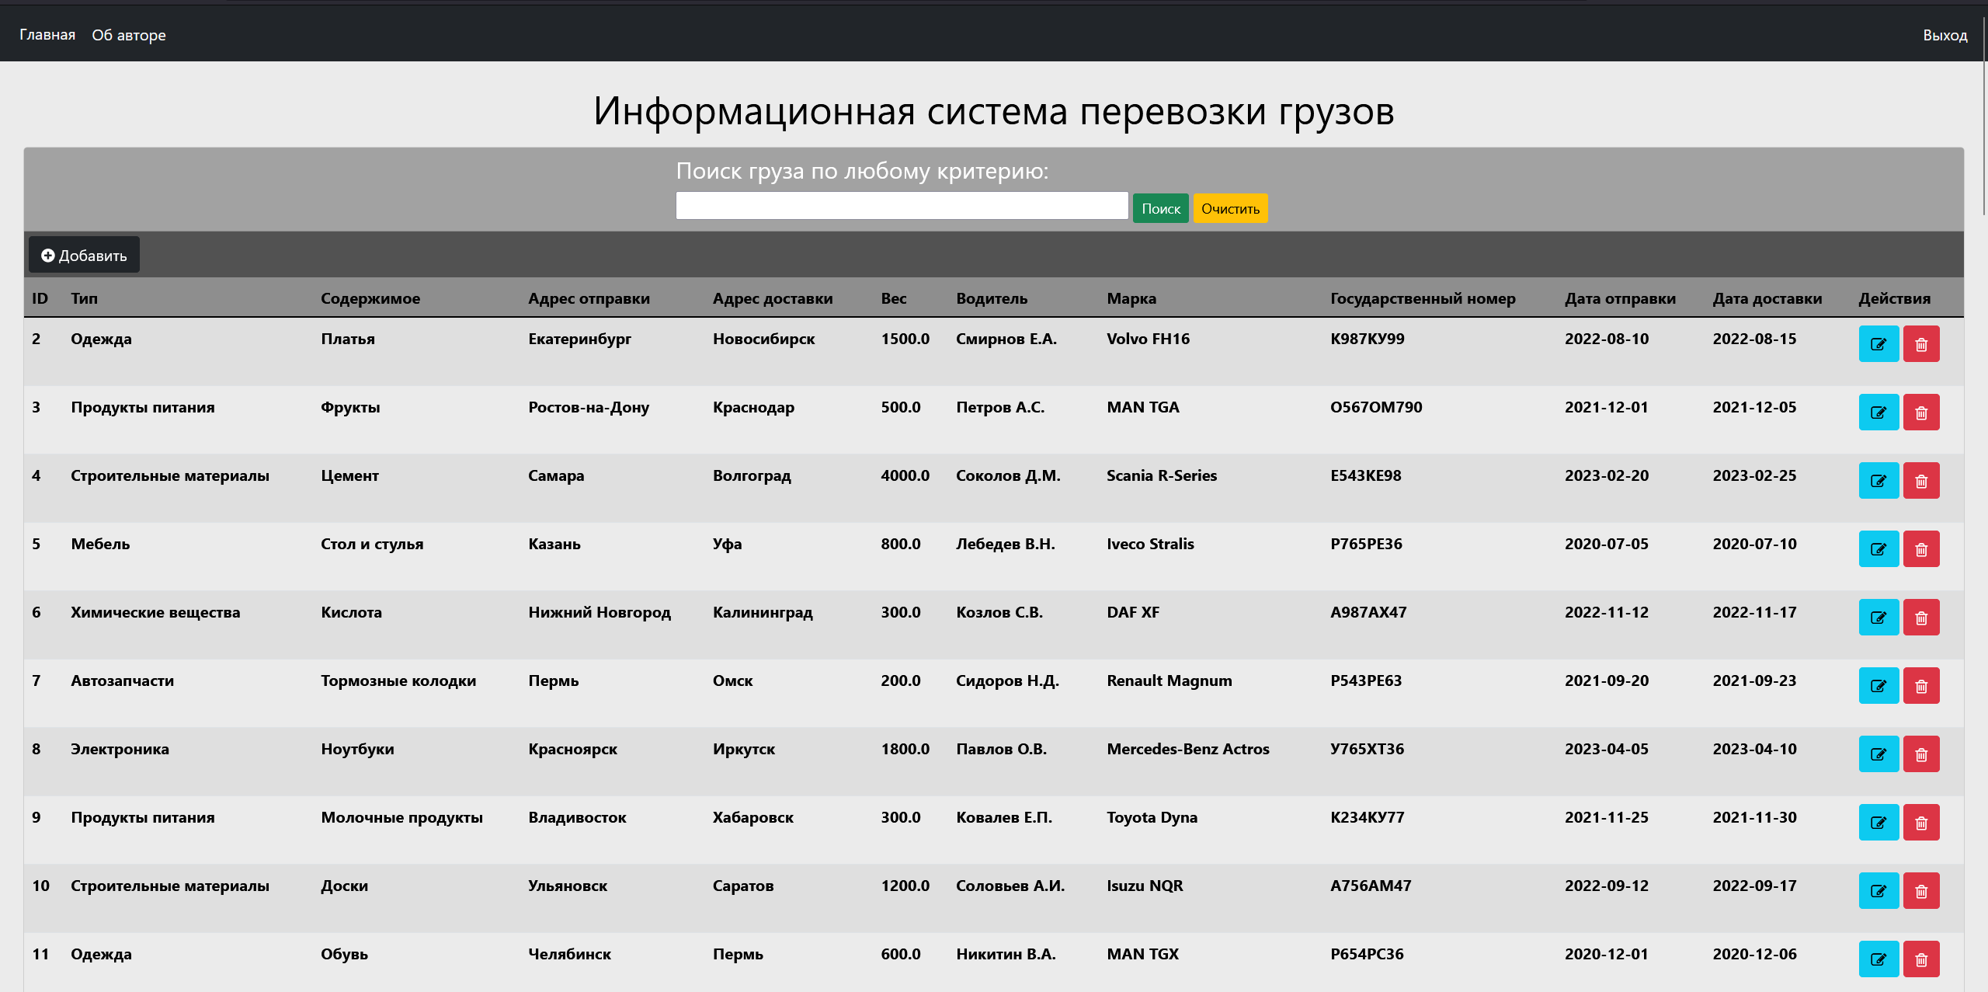Delete the Молочные продукты shipment
Screen dimensions: 1988x992
click(1922, 822)
